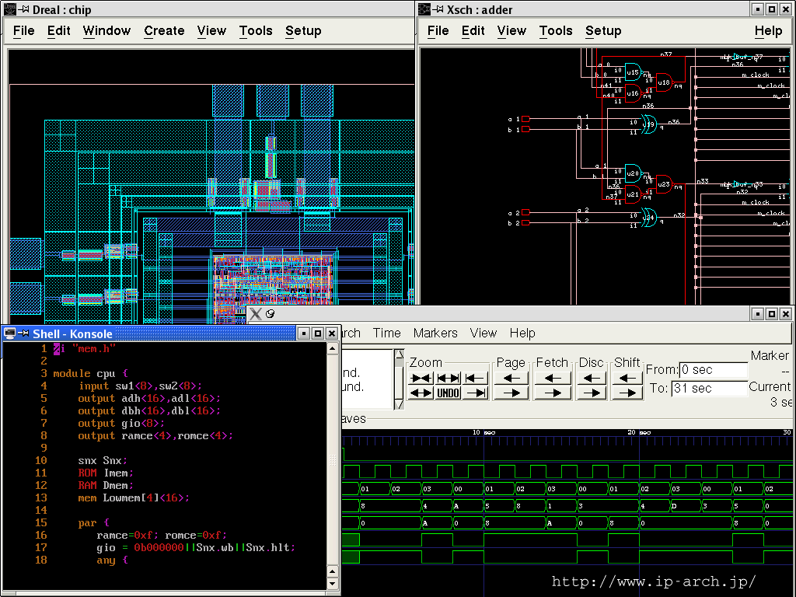Viewport: 796px width, 597px height.
Task: Open Dreal's Setup menu
Action: pyautogui.click(x=303, y=31)
